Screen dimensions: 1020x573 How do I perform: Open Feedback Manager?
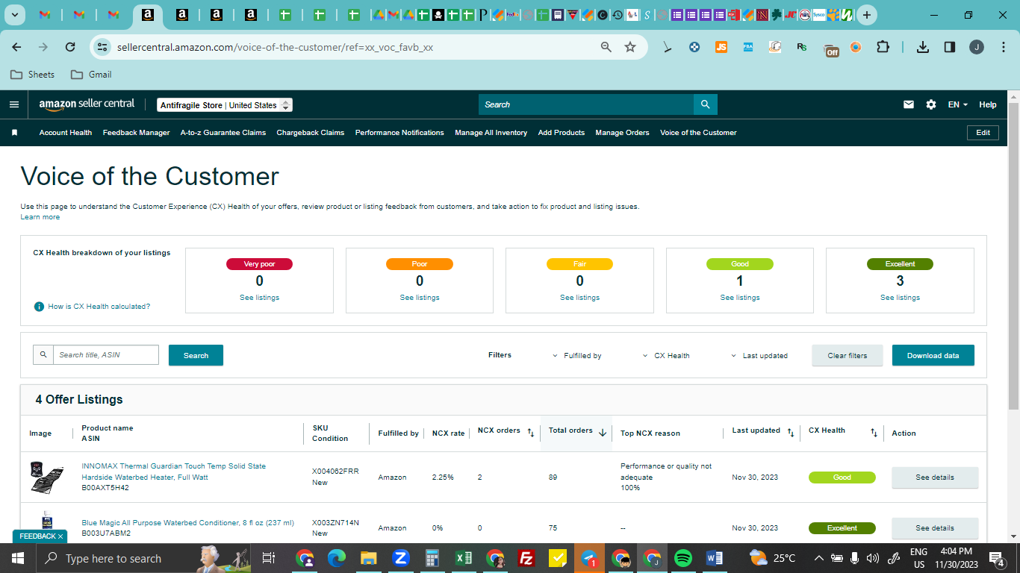click(136, 133)
